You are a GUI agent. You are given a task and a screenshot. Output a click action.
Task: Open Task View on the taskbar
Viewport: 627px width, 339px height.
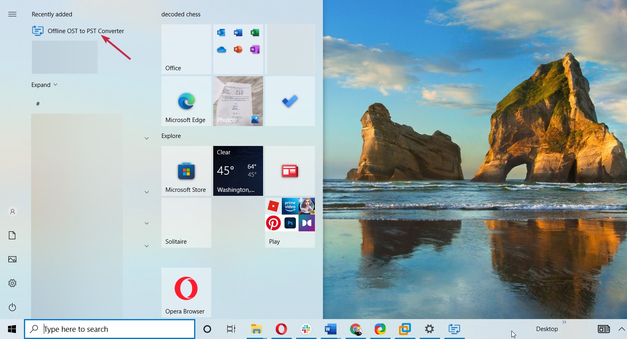coord(231,329)
